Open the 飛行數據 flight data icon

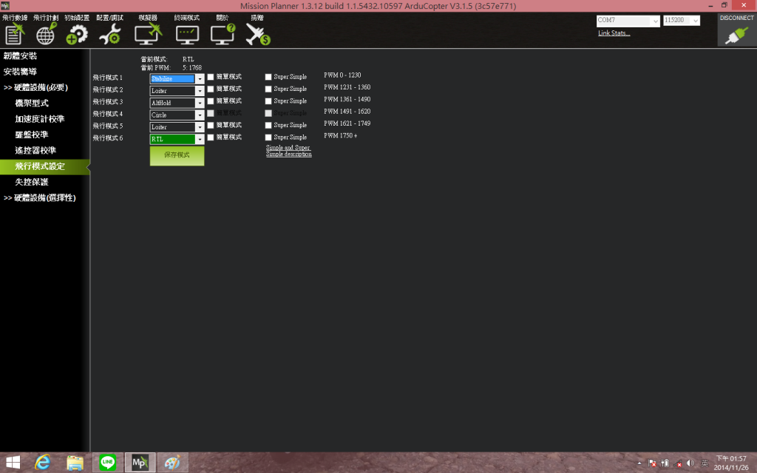[x=15, y=34]
